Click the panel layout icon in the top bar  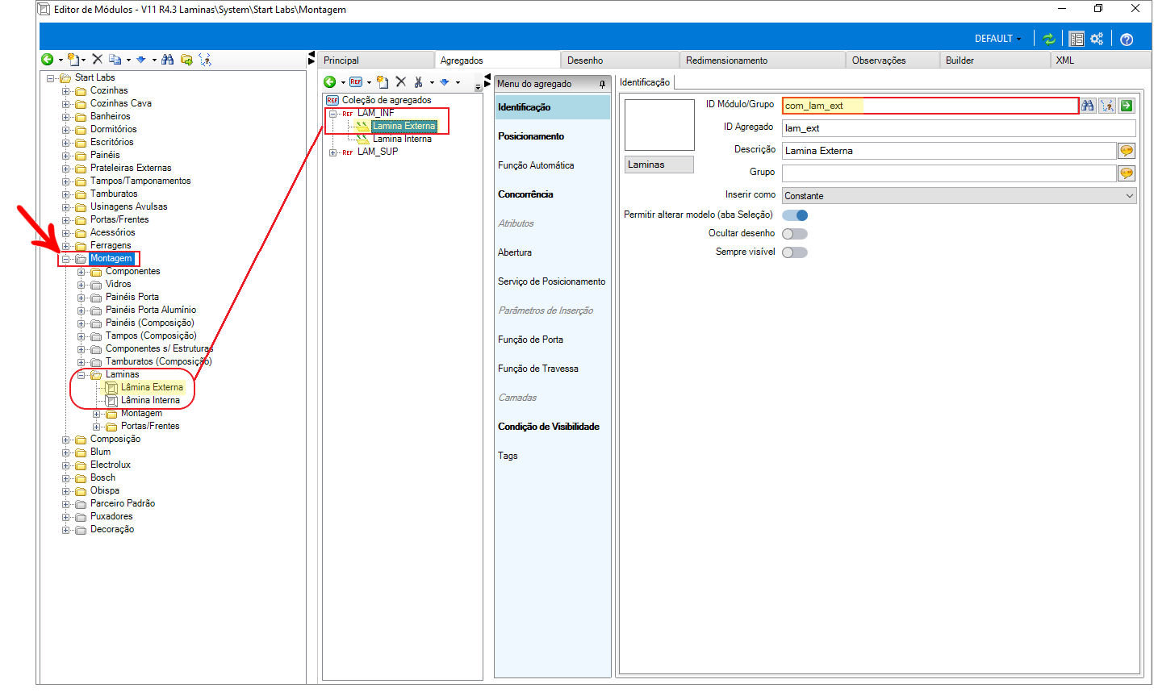(1077, 39)
